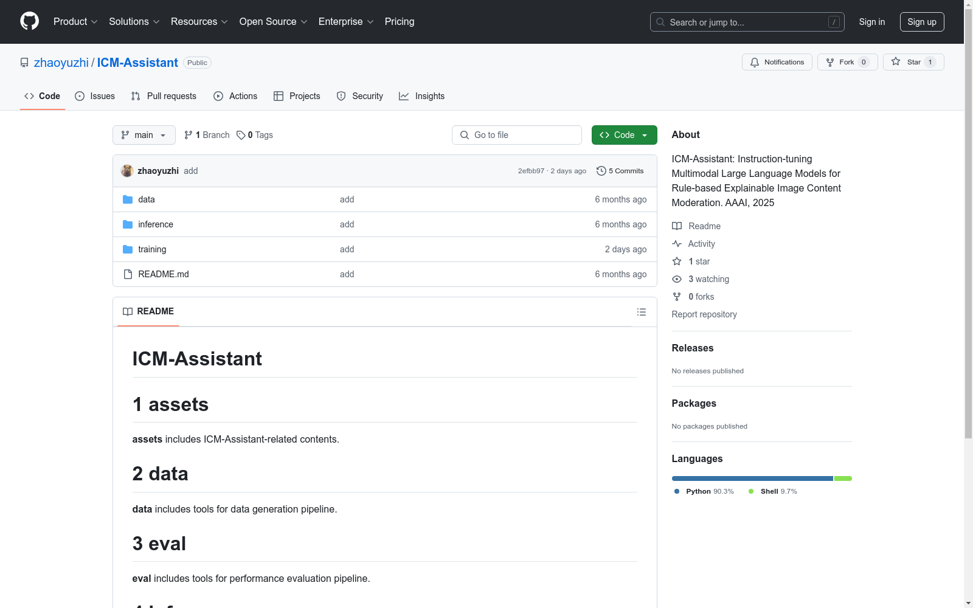Expand the Solutions menu
973x608 pixels.
pyautogui.click(x=134, y=22)
